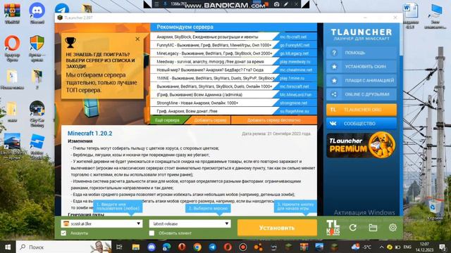Select the 1MINE server row

point(233,78)
